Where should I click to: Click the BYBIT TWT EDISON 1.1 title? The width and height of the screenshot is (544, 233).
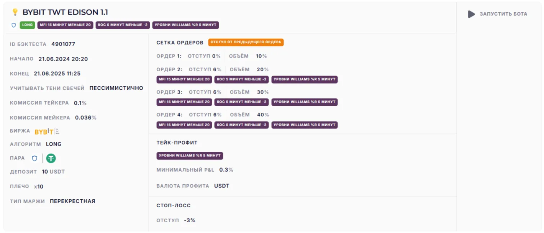(65, 12)
